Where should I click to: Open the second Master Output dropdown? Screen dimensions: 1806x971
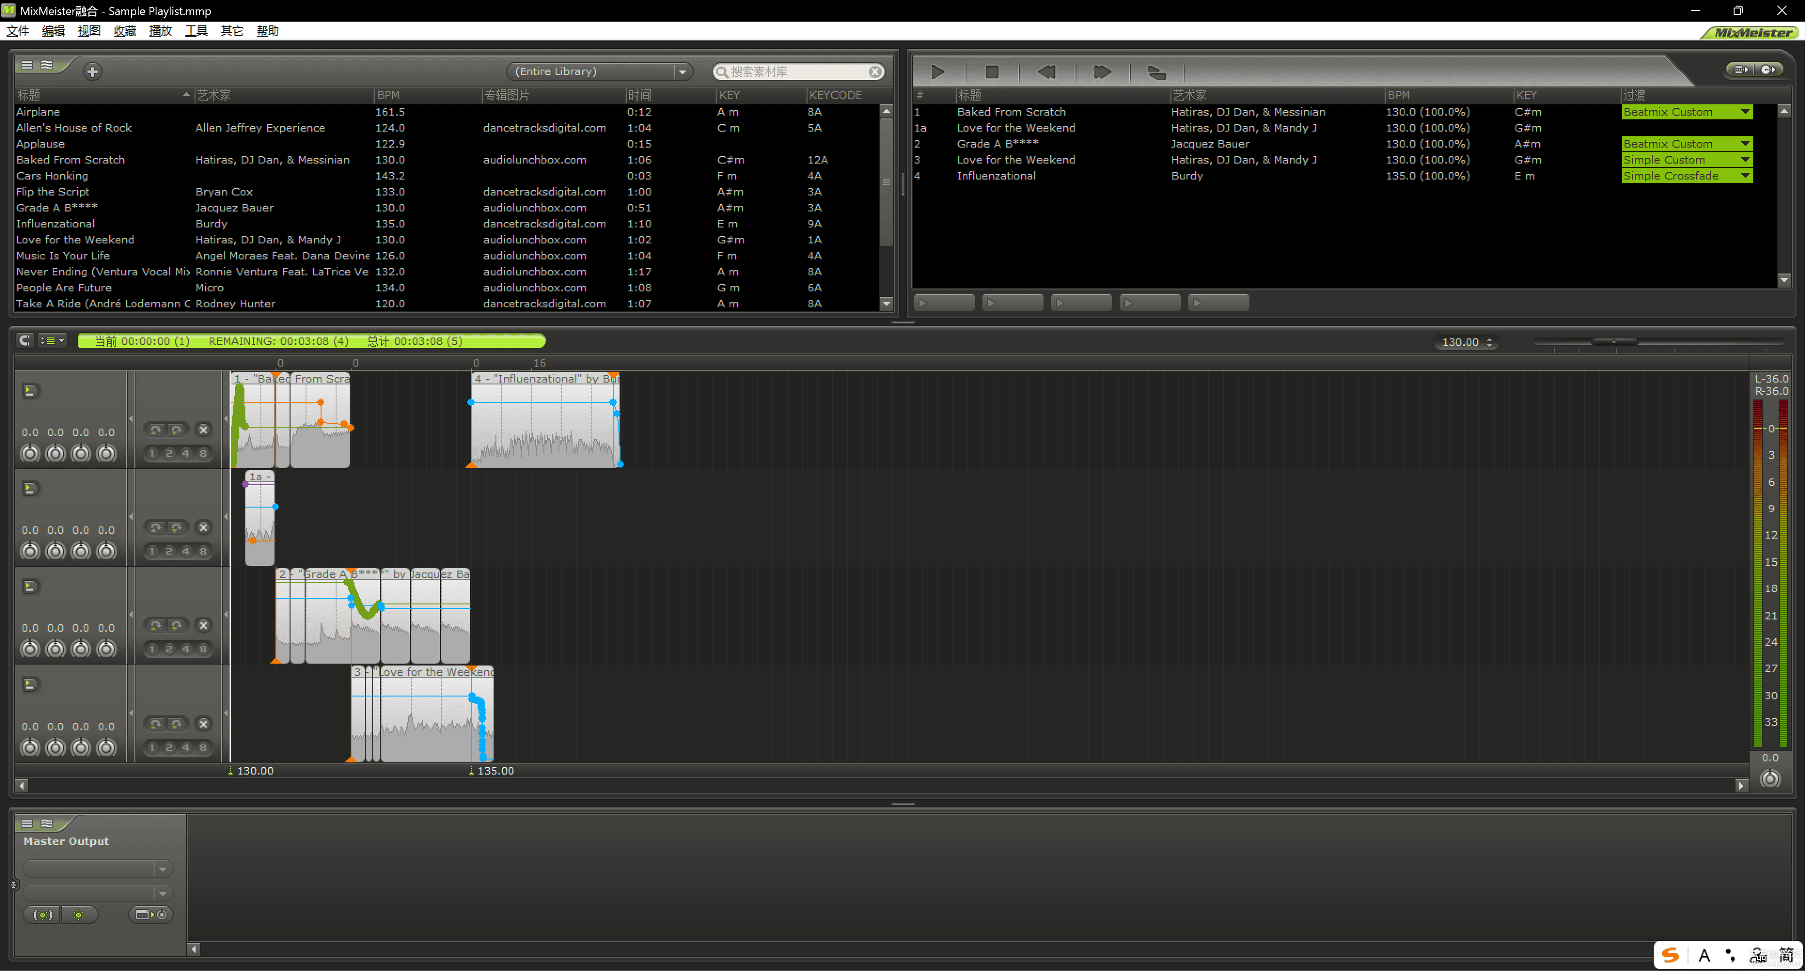[97, 893]
